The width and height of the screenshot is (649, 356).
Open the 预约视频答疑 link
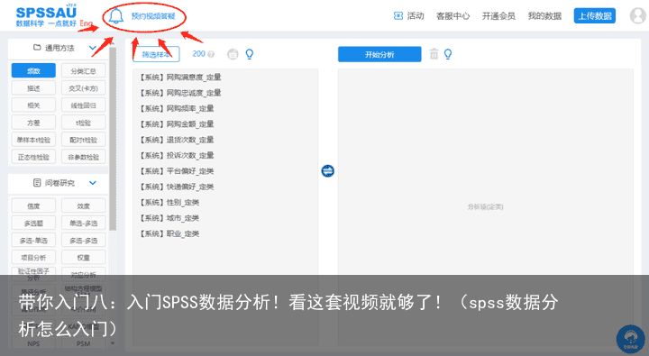(153, 16)
